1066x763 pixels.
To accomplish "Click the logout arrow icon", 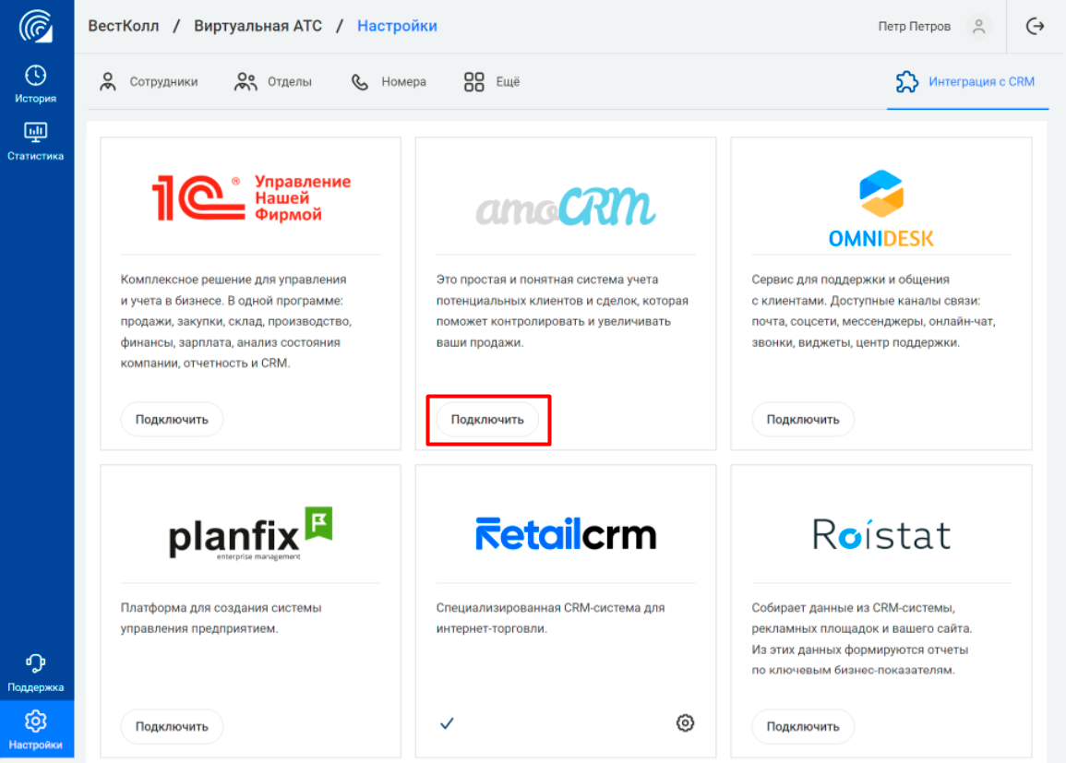I will coord(1035,27).
